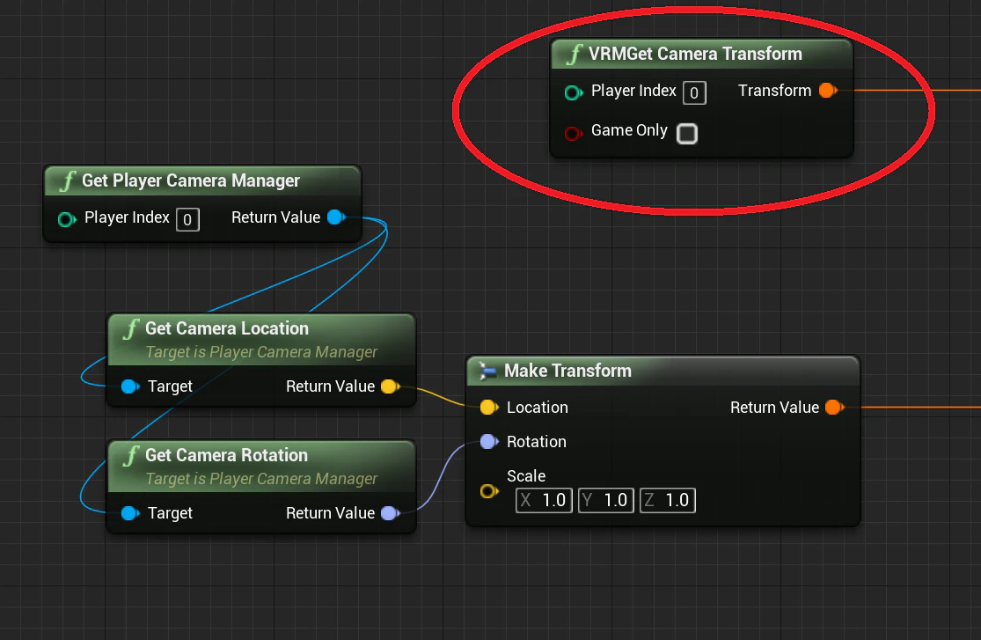The image size is (981, 640).
Task: Click the Target pin on Get Camera Rotation
Action: point(130,513)
